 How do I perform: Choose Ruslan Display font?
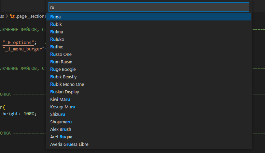click(149, 92)
